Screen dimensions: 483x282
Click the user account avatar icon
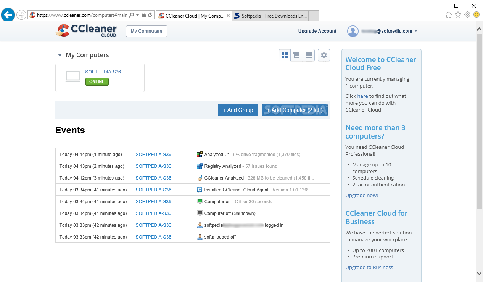tap(353, 31)
